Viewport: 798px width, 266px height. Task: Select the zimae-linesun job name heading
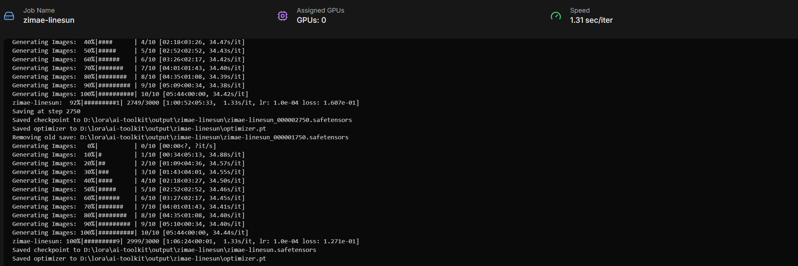pos(49,20)
